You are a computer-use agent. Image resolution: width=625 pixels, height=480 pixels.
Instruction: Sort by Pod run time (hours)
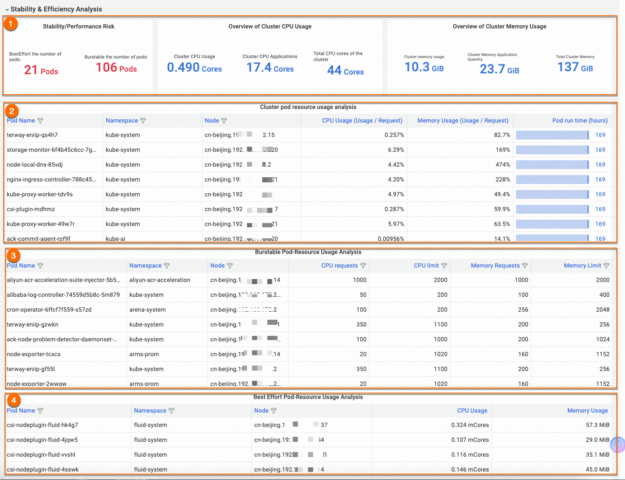580,121
